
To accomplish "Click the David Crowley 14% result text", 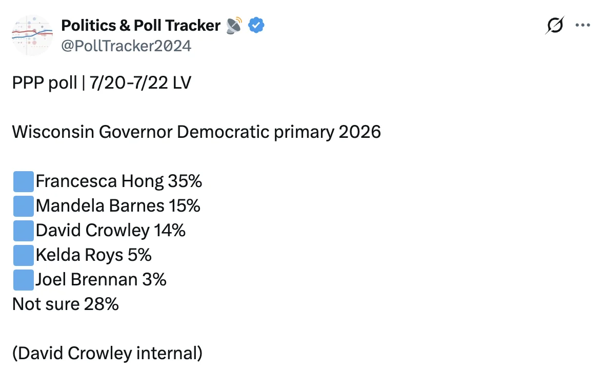I will (111, 230).
